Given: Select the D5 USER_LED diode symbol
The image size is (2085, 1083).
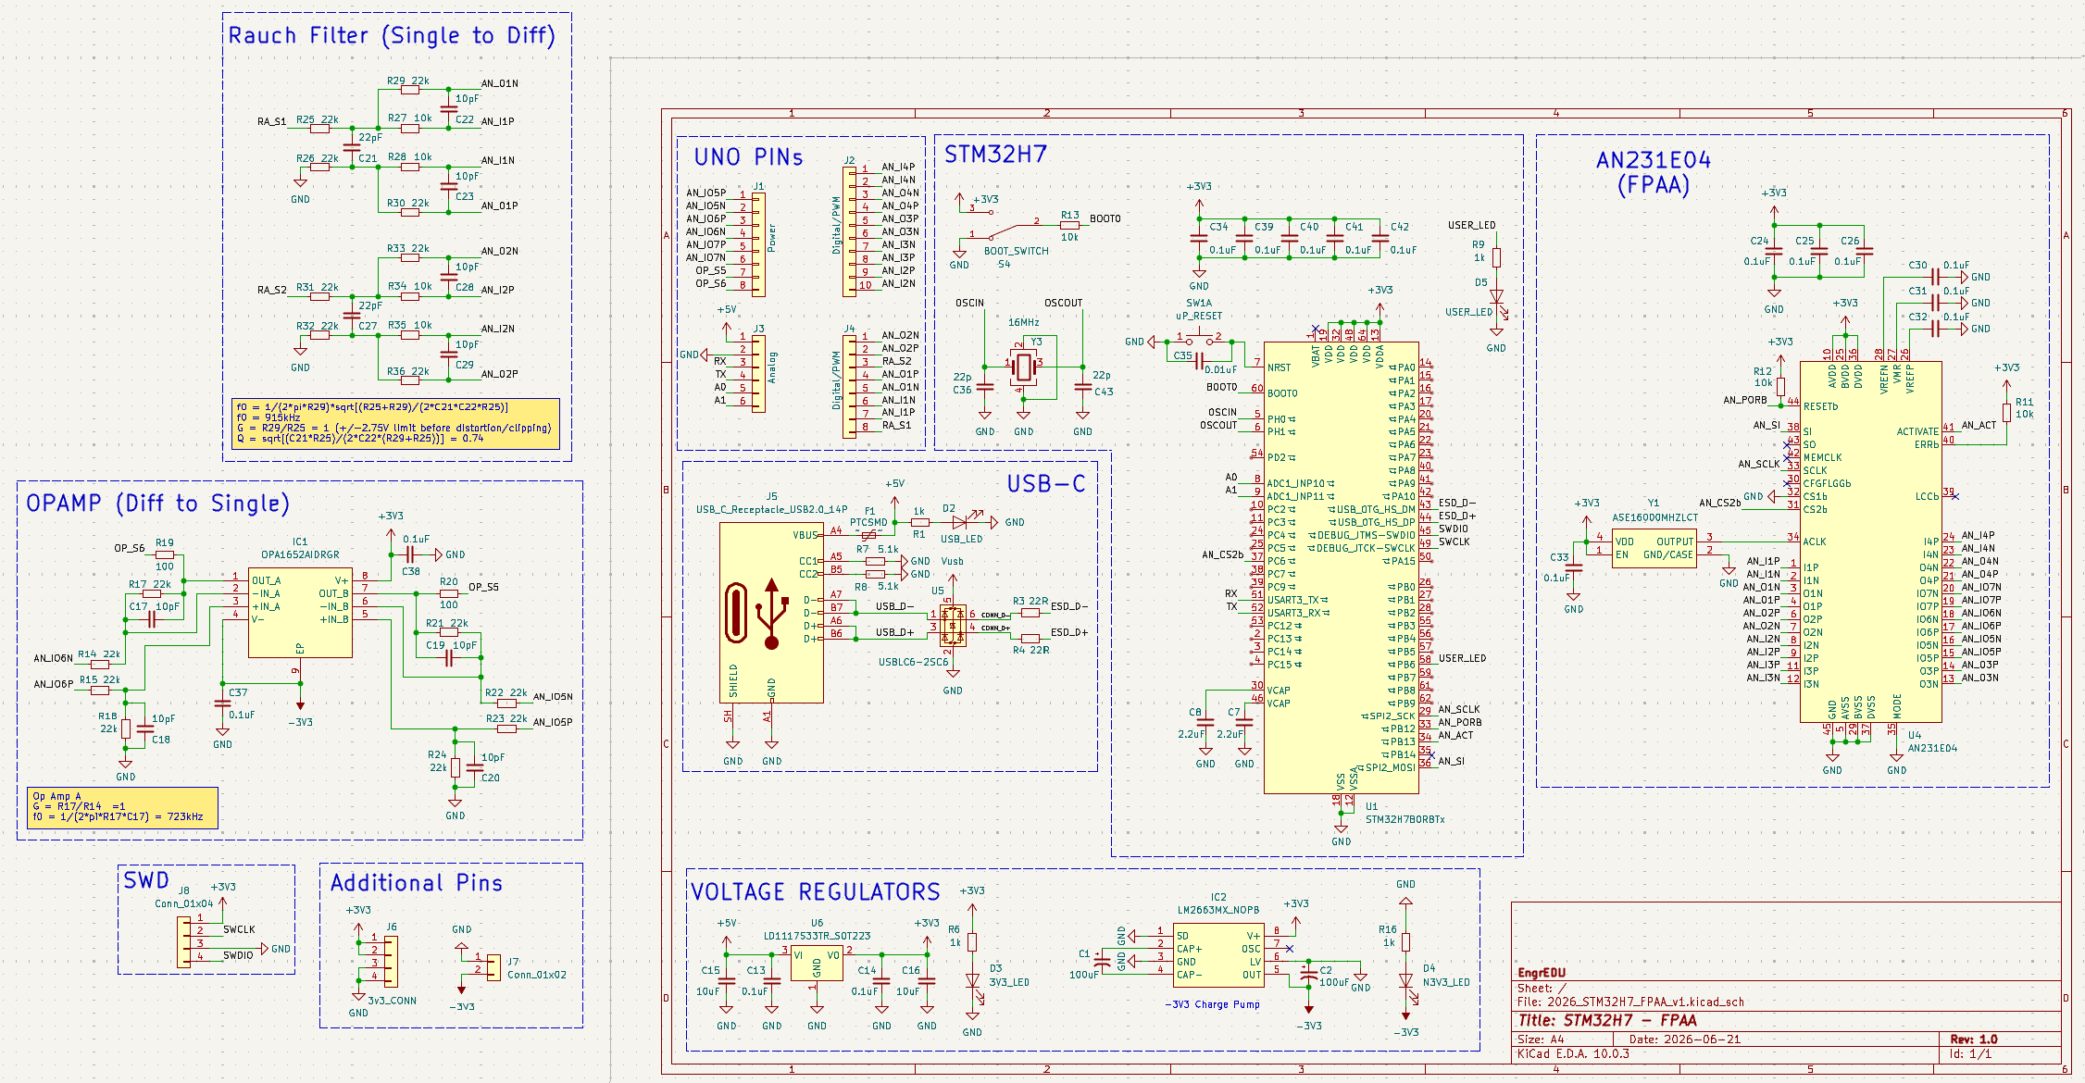Looking at the screenshot, I should (1496, 296).
